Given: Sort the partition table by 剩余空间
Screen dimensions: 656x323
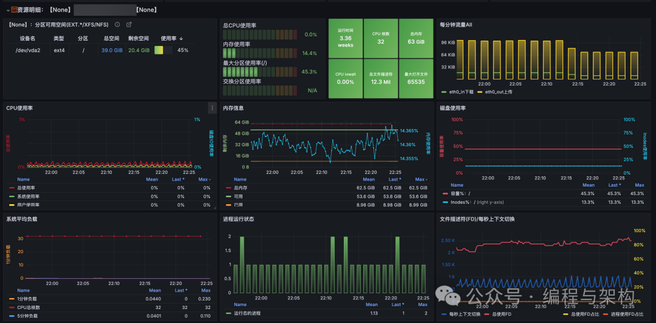Looking at the screenshot, I should click(138, 38).
